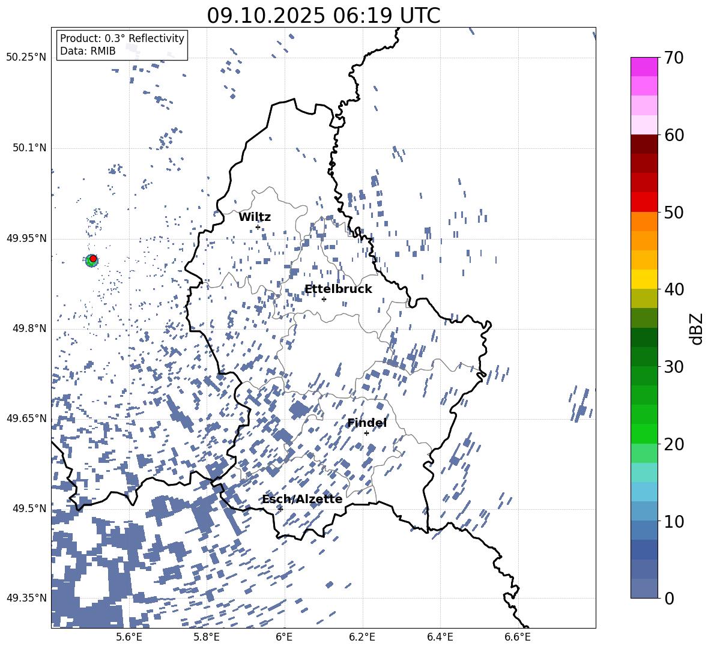Click the Ettelbruck city label

[x=338, y=289]
